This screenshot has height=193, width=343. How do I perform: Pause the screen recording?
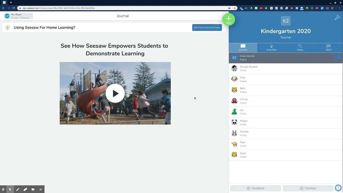[3, 189]
